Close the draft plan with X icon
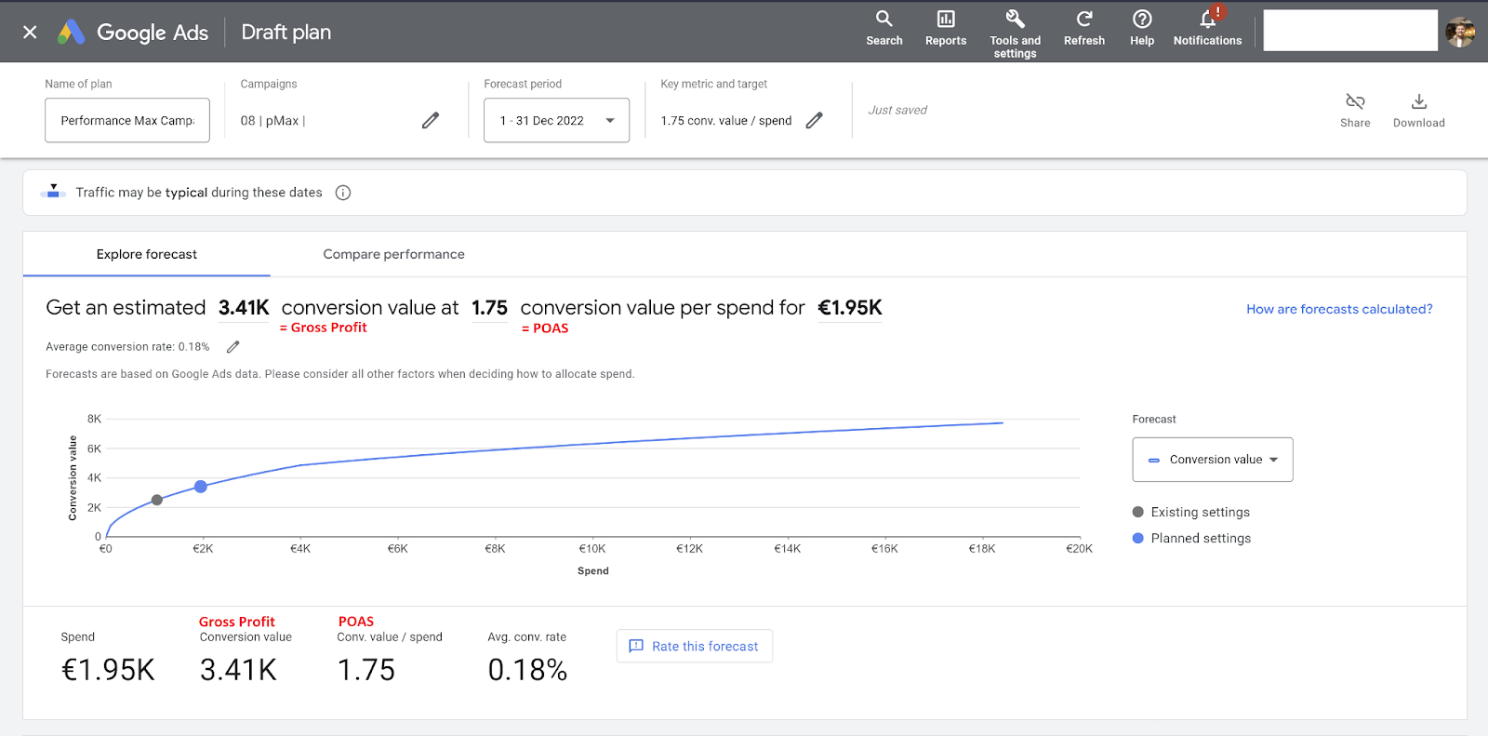 (x=30, y=33)
